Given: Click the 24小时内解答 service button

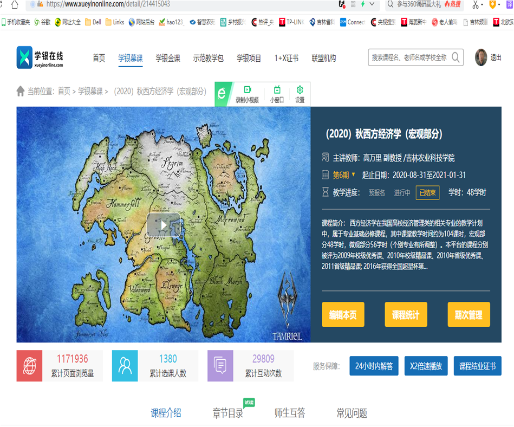Looking at the screenshot, I should click(374, 366).
